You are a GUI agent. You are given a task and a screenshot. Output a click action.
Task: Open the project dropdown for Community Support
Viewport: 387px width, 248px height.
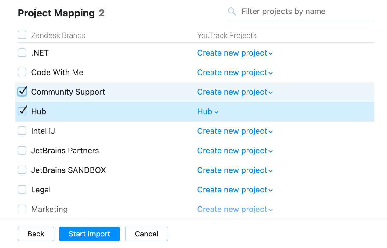[235, 92]
